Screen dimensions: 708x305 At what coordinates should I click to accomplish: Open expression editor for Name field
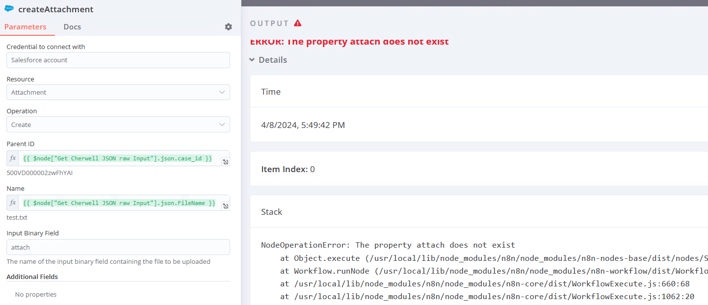tap(225, 206)
